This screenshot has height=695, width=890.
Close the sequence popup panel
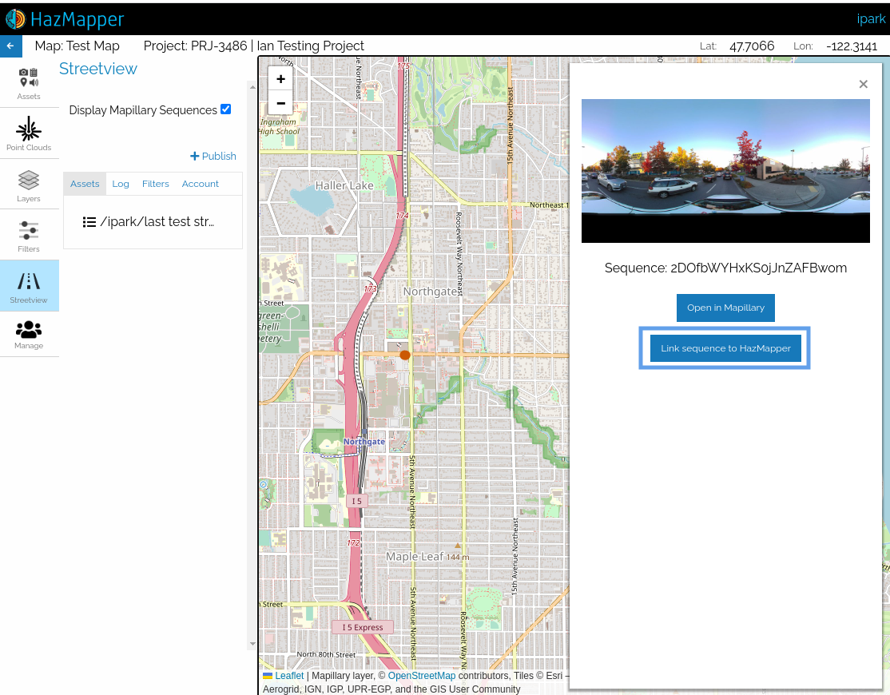[x=863, y=84]
